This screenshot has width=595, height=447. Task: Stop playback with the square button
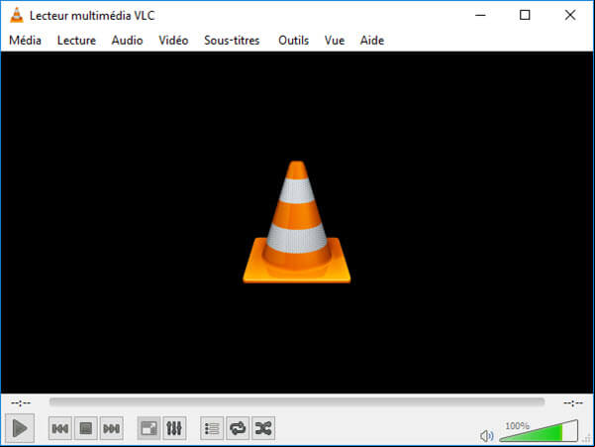coord(86,429)
